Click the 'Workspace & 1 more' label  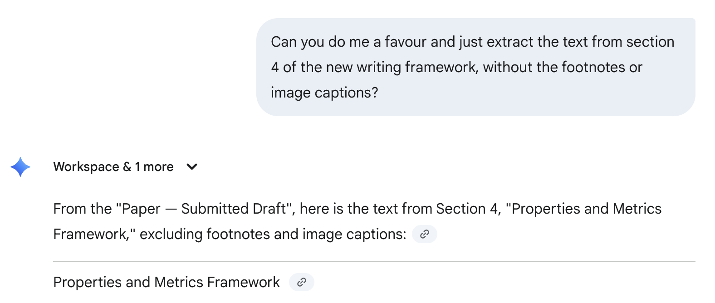click(113, 167)
